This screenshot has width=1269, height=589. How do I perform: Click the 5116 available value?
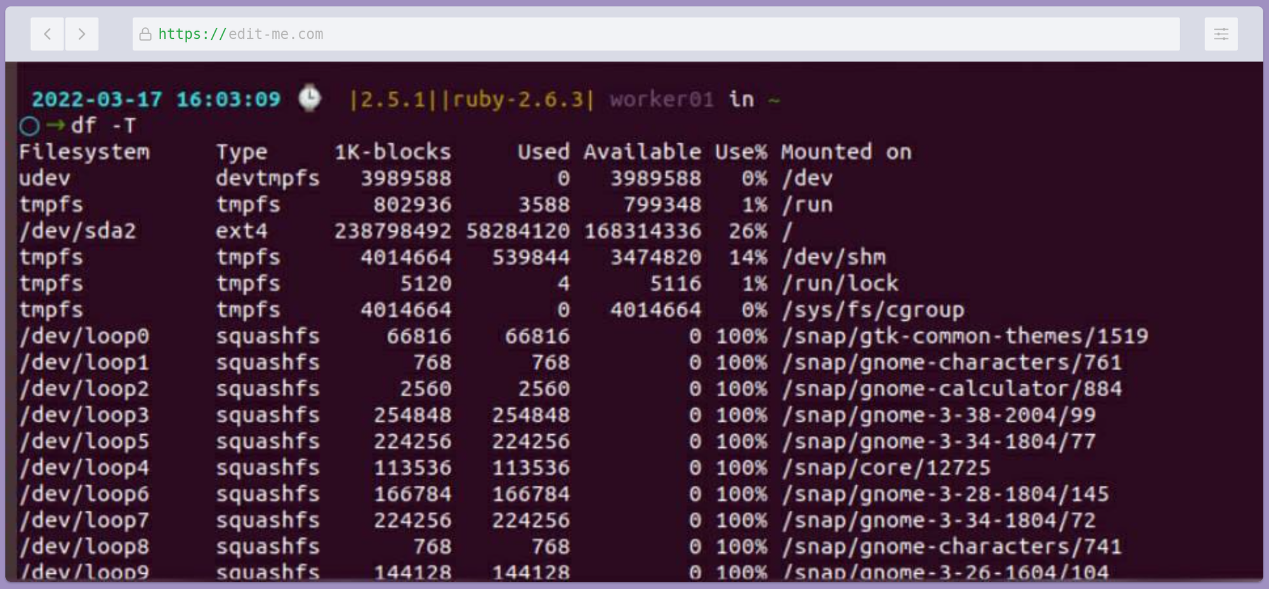[x=676, y=284]
